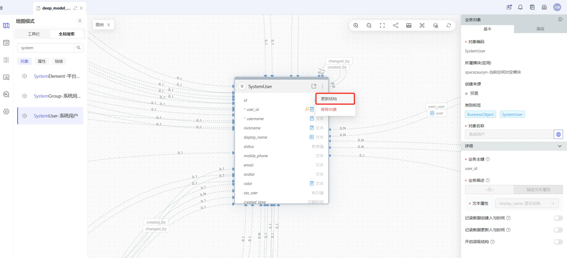The image size is (567, 258).
Task: Open SystemUser in new window icon
Action: [314, 86]
